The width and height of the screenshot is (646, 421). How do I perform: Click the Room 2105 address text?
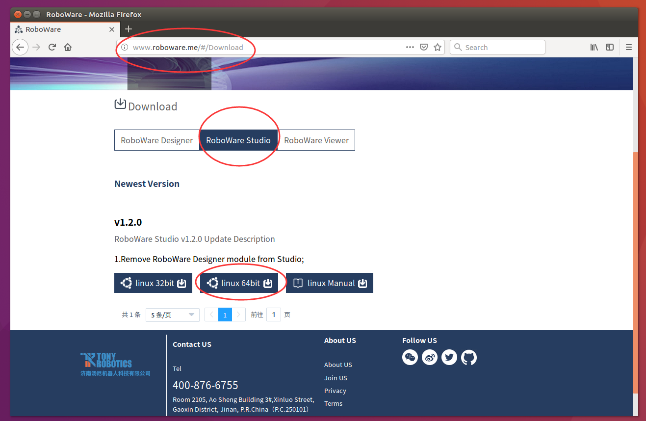pyautogui.click(x=243, y=404)
